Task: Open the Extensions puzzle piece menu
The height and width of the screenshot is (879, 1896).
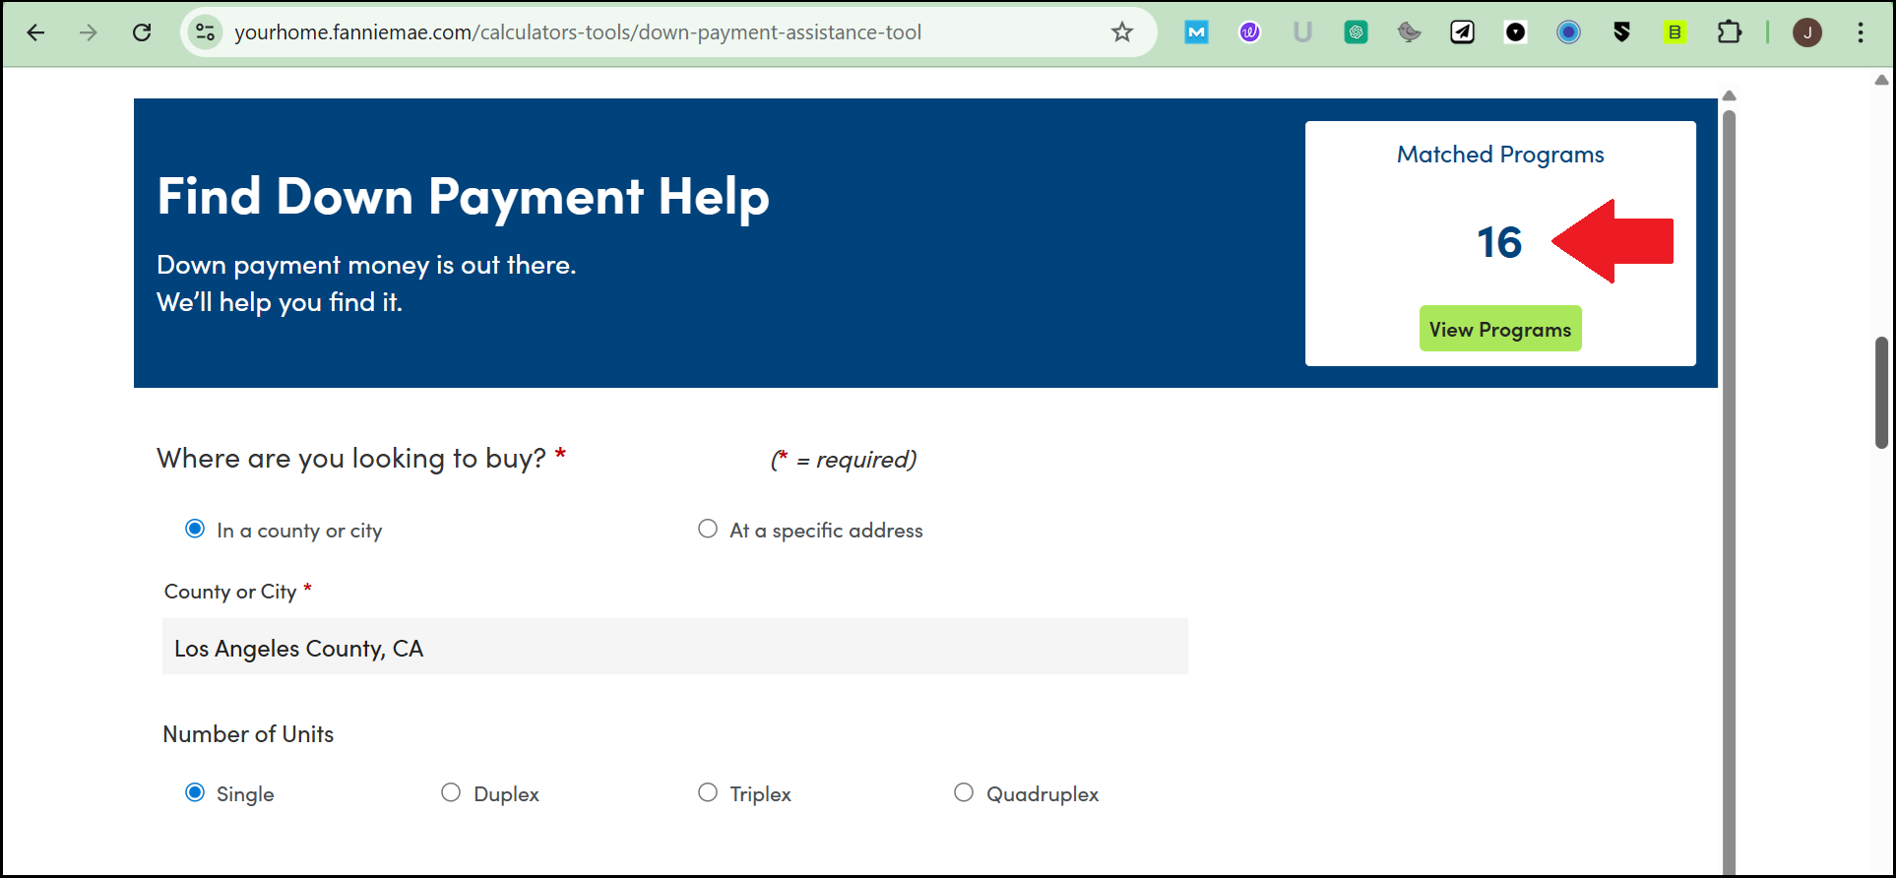Action: pyautogui.click(x=1729, y=32)
